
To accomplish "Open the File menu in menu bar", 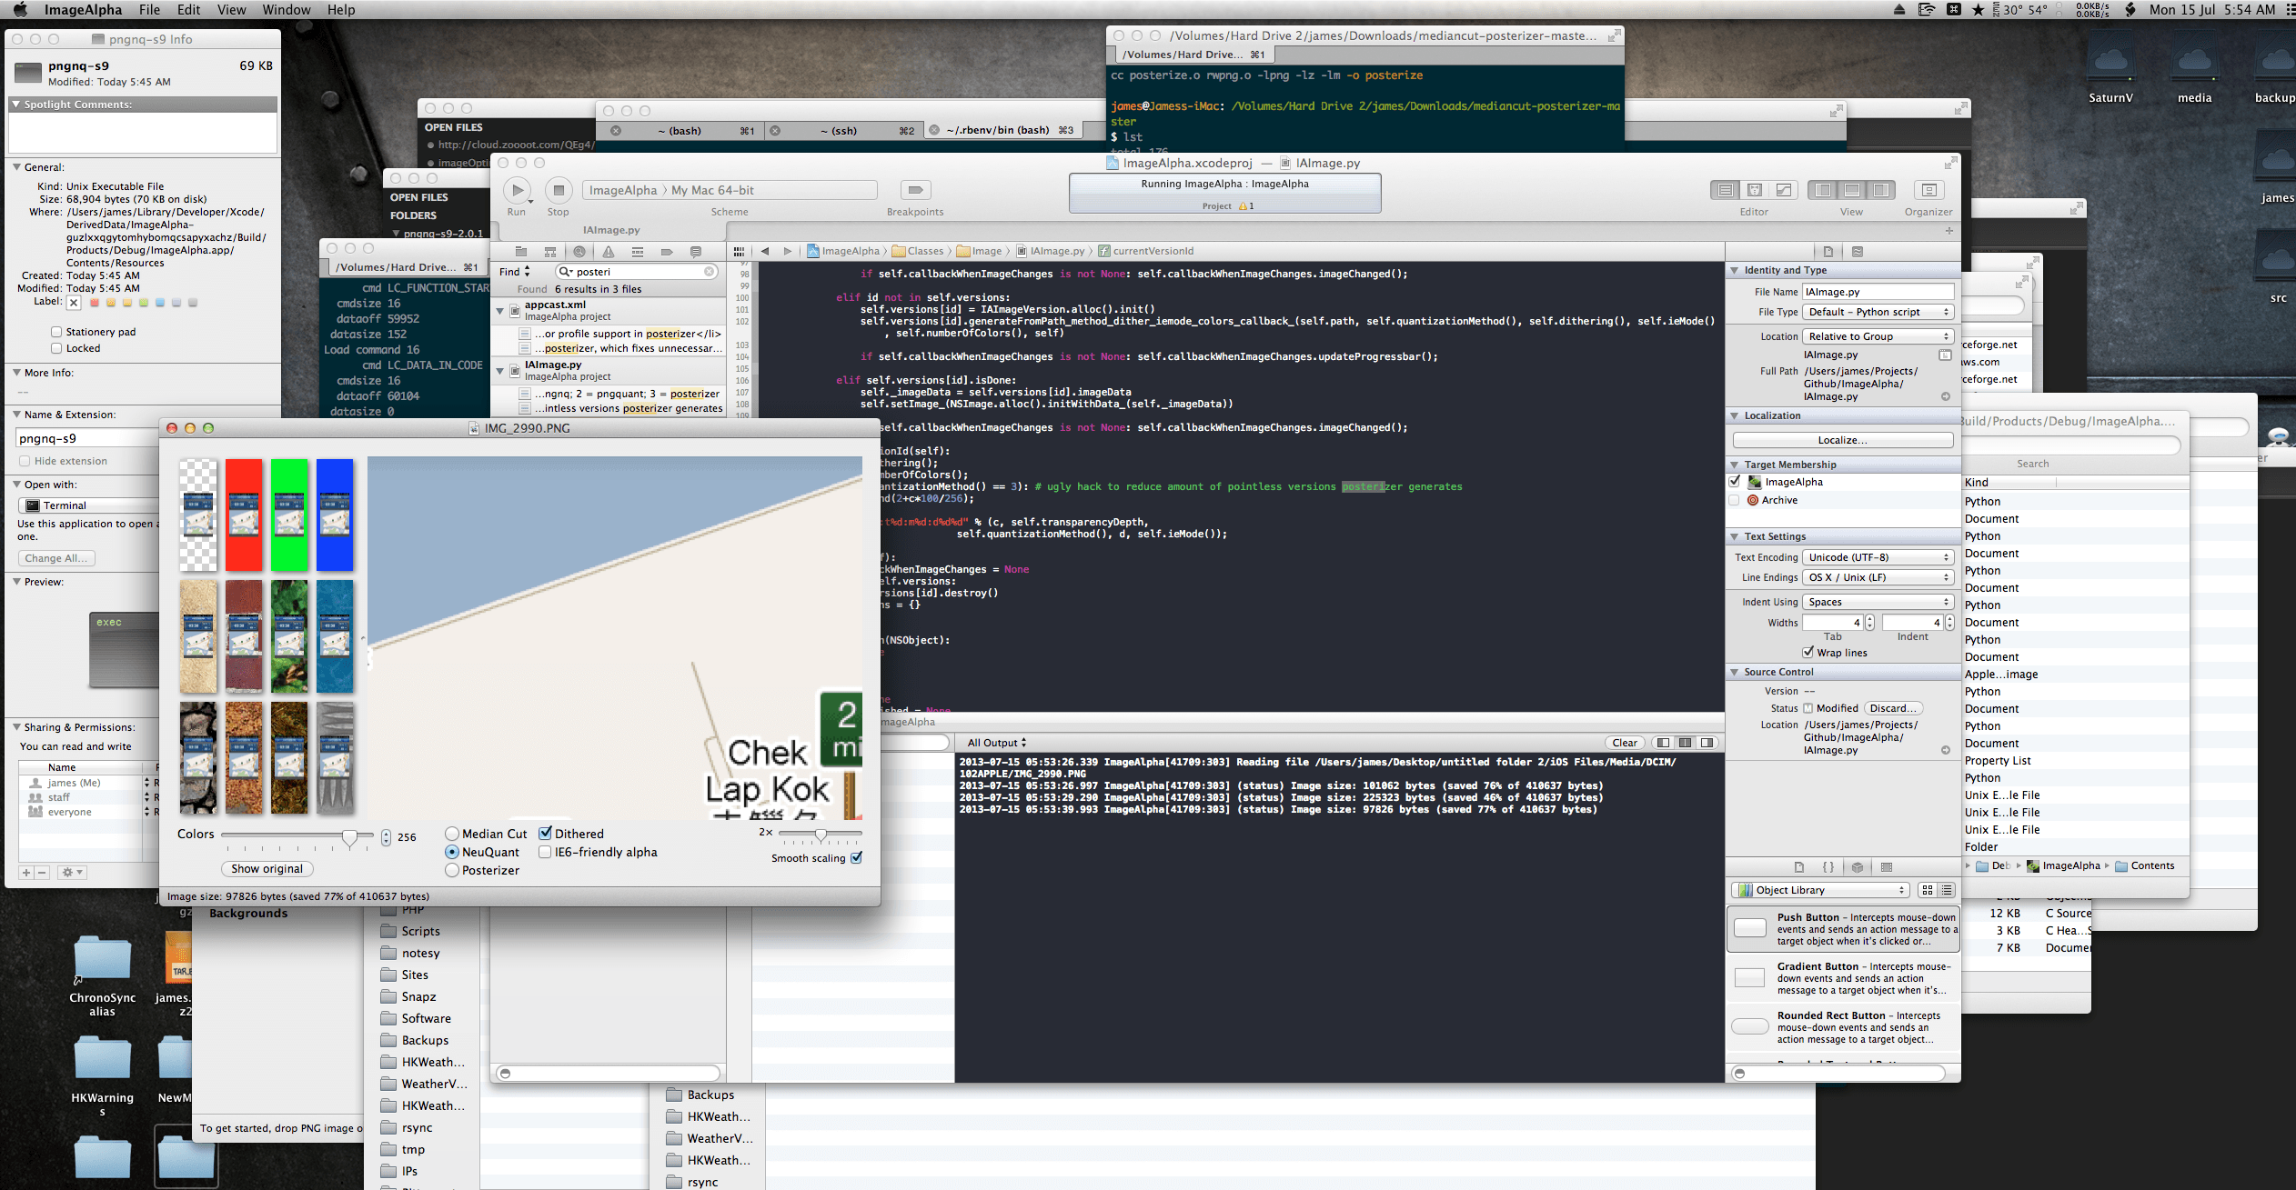I will 150,11.
